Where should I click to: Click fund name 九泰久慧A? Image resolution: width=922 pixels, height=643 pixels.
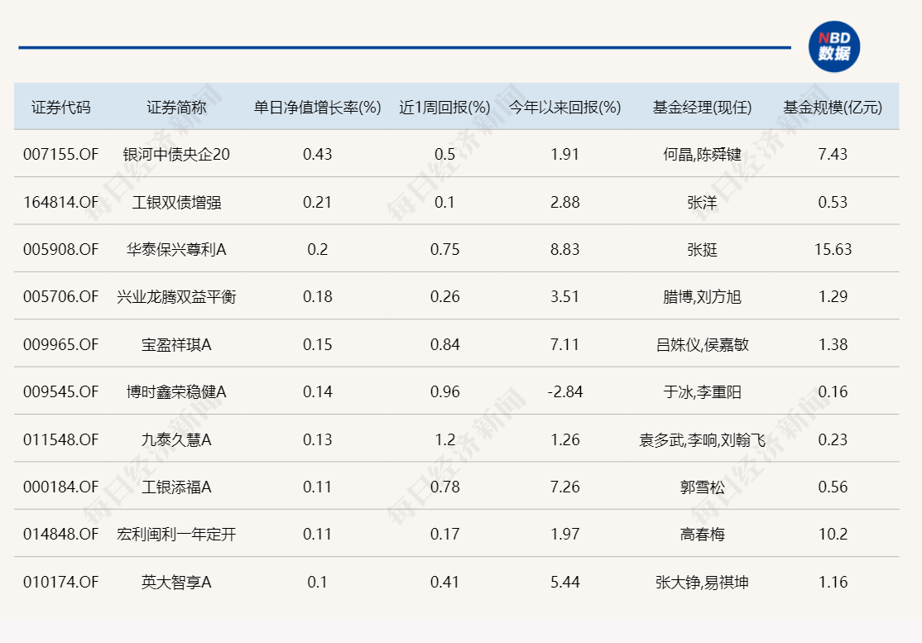(176, 439)
